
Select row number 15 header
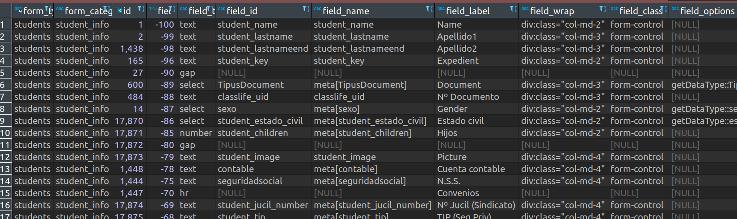[x=6, y=193]
